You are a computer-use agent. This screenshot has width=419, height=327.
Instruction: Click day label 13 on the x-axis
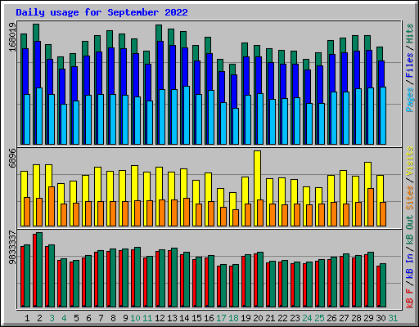pos(172,318)
